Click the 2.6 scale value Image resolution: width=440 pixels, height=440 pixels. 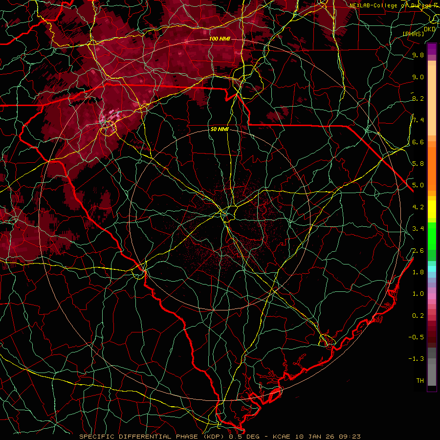coord(418,251)
